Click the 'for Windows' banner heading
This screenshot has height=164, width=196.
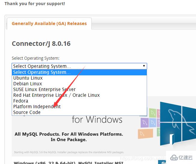[97, 120]
